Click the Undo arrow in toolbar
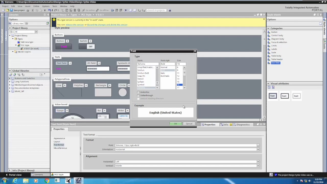 (x=49, y=10)
